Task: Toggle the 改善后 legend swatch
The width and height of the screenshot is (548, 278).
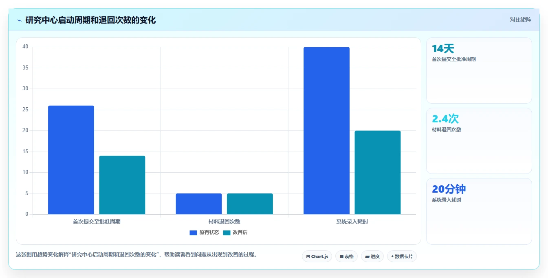Action: 227,233
